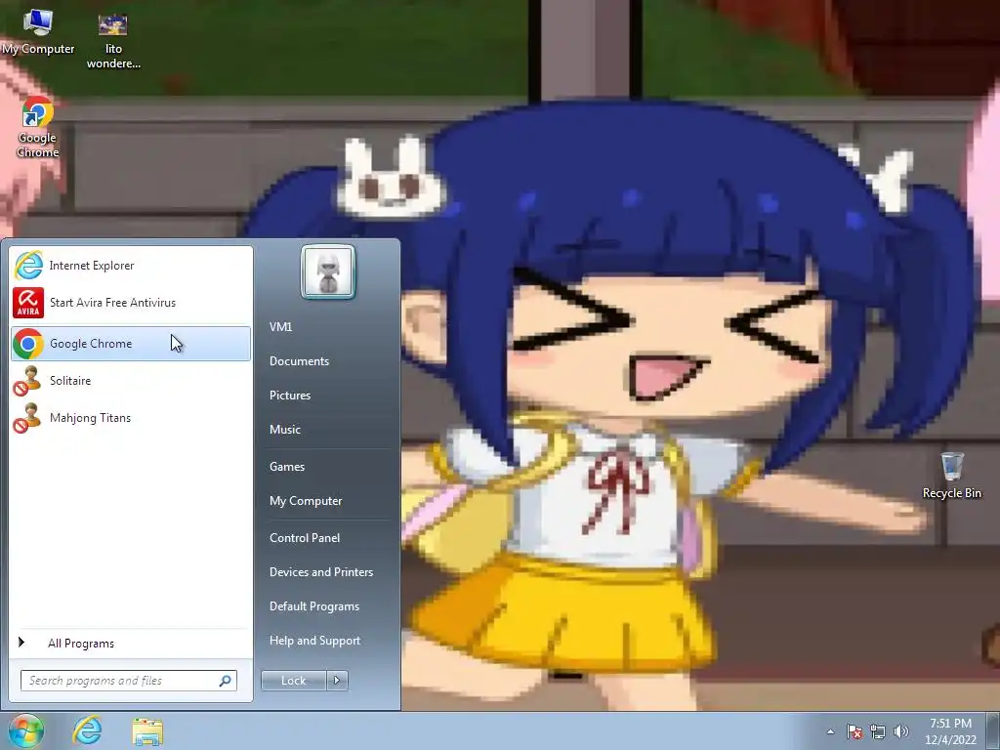Click the Solitaire icon in Start menu
Image resolution: width=1000 pixels, height=750 pixels.
click(28, 381)
